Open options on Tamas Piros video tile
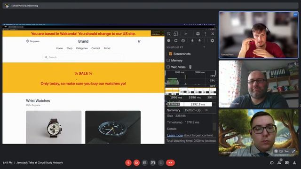 coord(295,15)
